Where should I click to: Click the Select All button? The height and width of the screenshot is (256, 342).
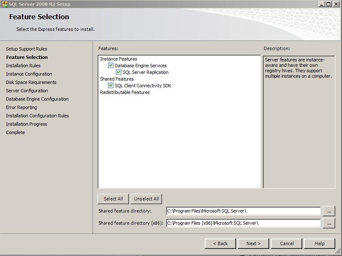(x=113, y=199)
